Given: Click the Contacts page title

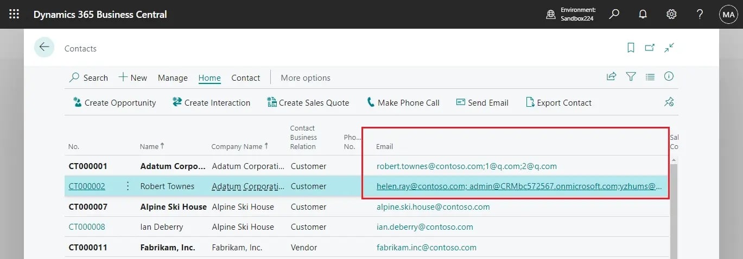Looking at the screenshot, I should coord(80,48).
